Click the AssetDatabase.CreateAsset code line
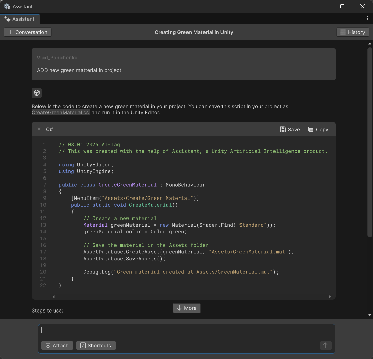Viewport: 373px width, 359px height. (189, 252)
